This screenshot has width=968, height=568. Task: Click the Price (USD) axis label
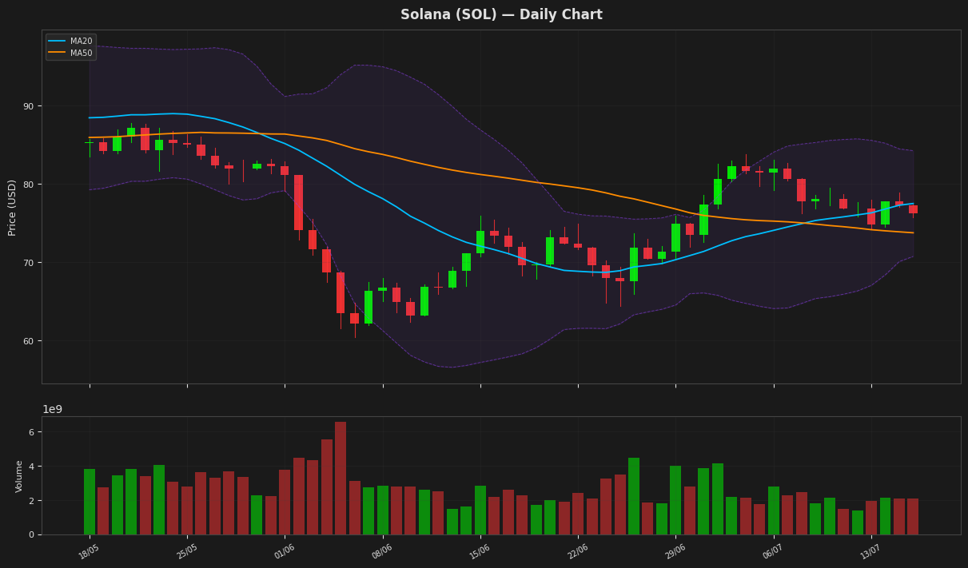click(x=12, y=208)
